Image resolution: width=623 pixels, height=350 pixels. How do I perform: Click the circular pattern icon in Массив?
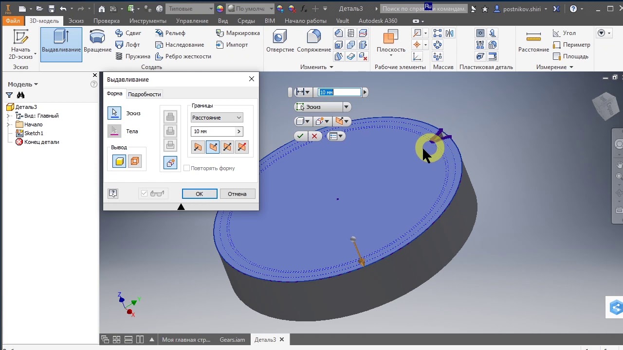point(438,45)
